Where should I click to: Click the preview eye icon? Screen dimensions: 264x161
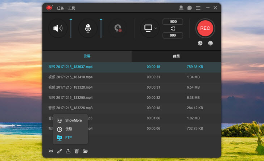(x=51, y=151)
